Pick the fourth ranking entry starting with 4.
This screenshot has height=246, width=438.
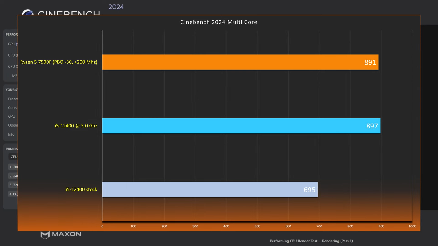13,194
